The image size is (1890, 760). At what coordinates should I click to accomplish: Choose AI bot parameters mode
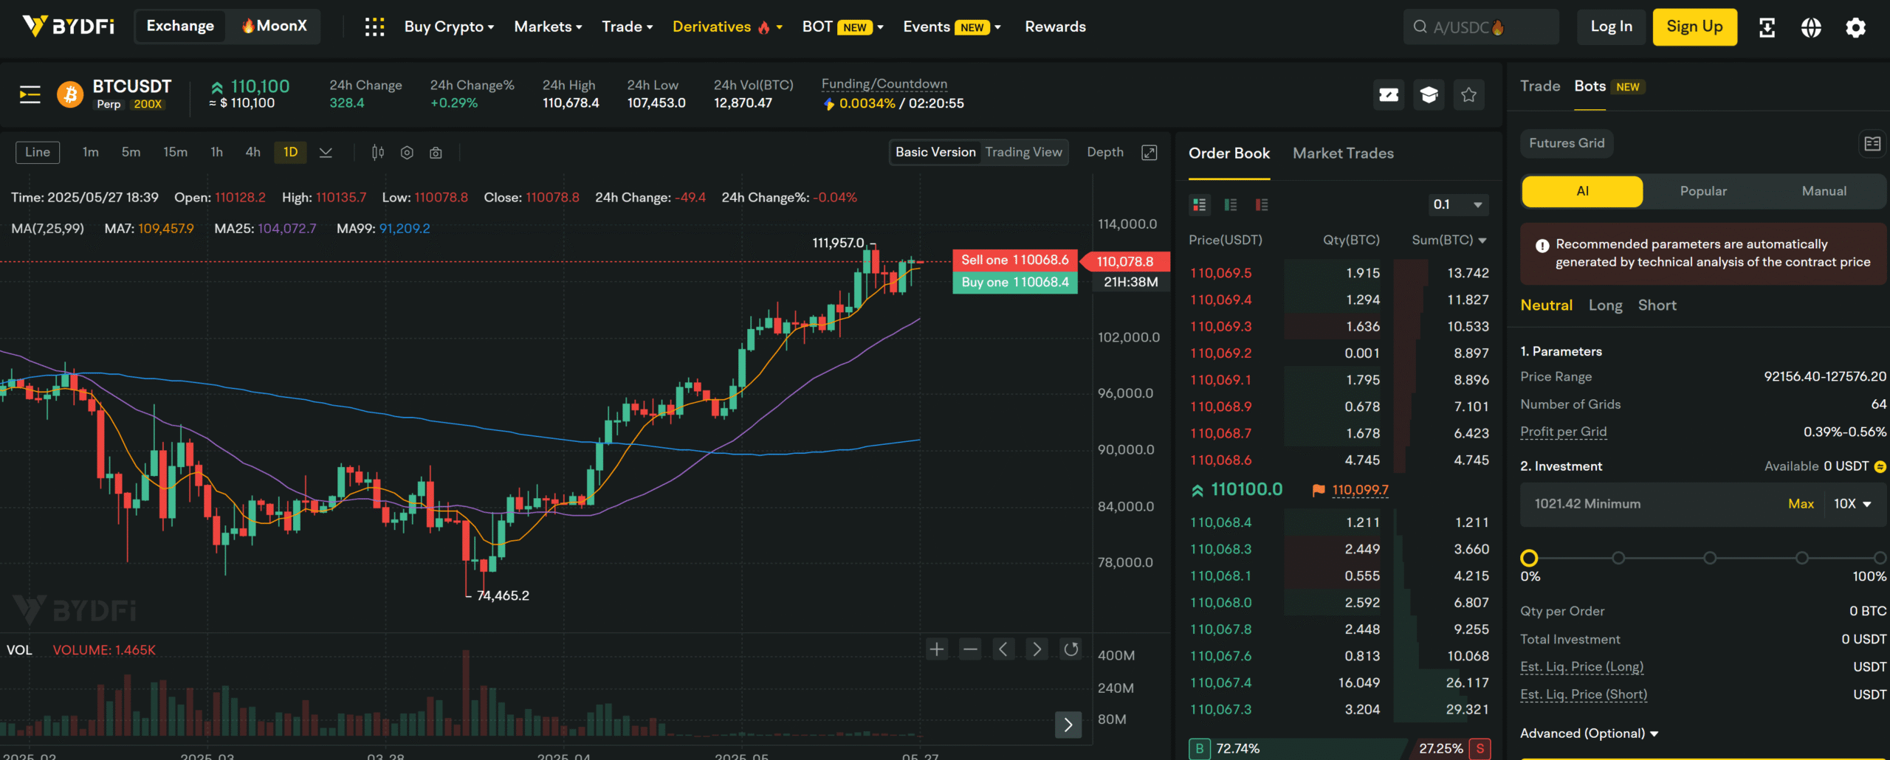(x=1582, y=191)
